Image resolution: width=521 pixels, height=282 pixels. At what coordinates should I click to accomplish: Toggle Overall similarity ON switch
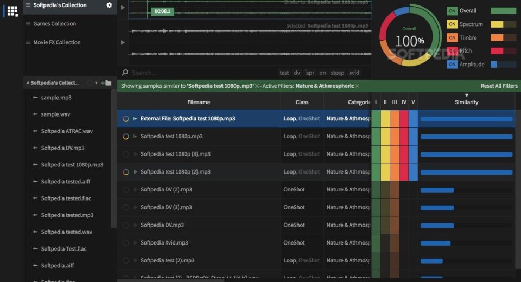(x=452, y=11)
